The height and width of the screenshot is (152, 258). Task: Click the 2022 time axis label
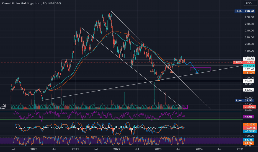pos(117,149)
